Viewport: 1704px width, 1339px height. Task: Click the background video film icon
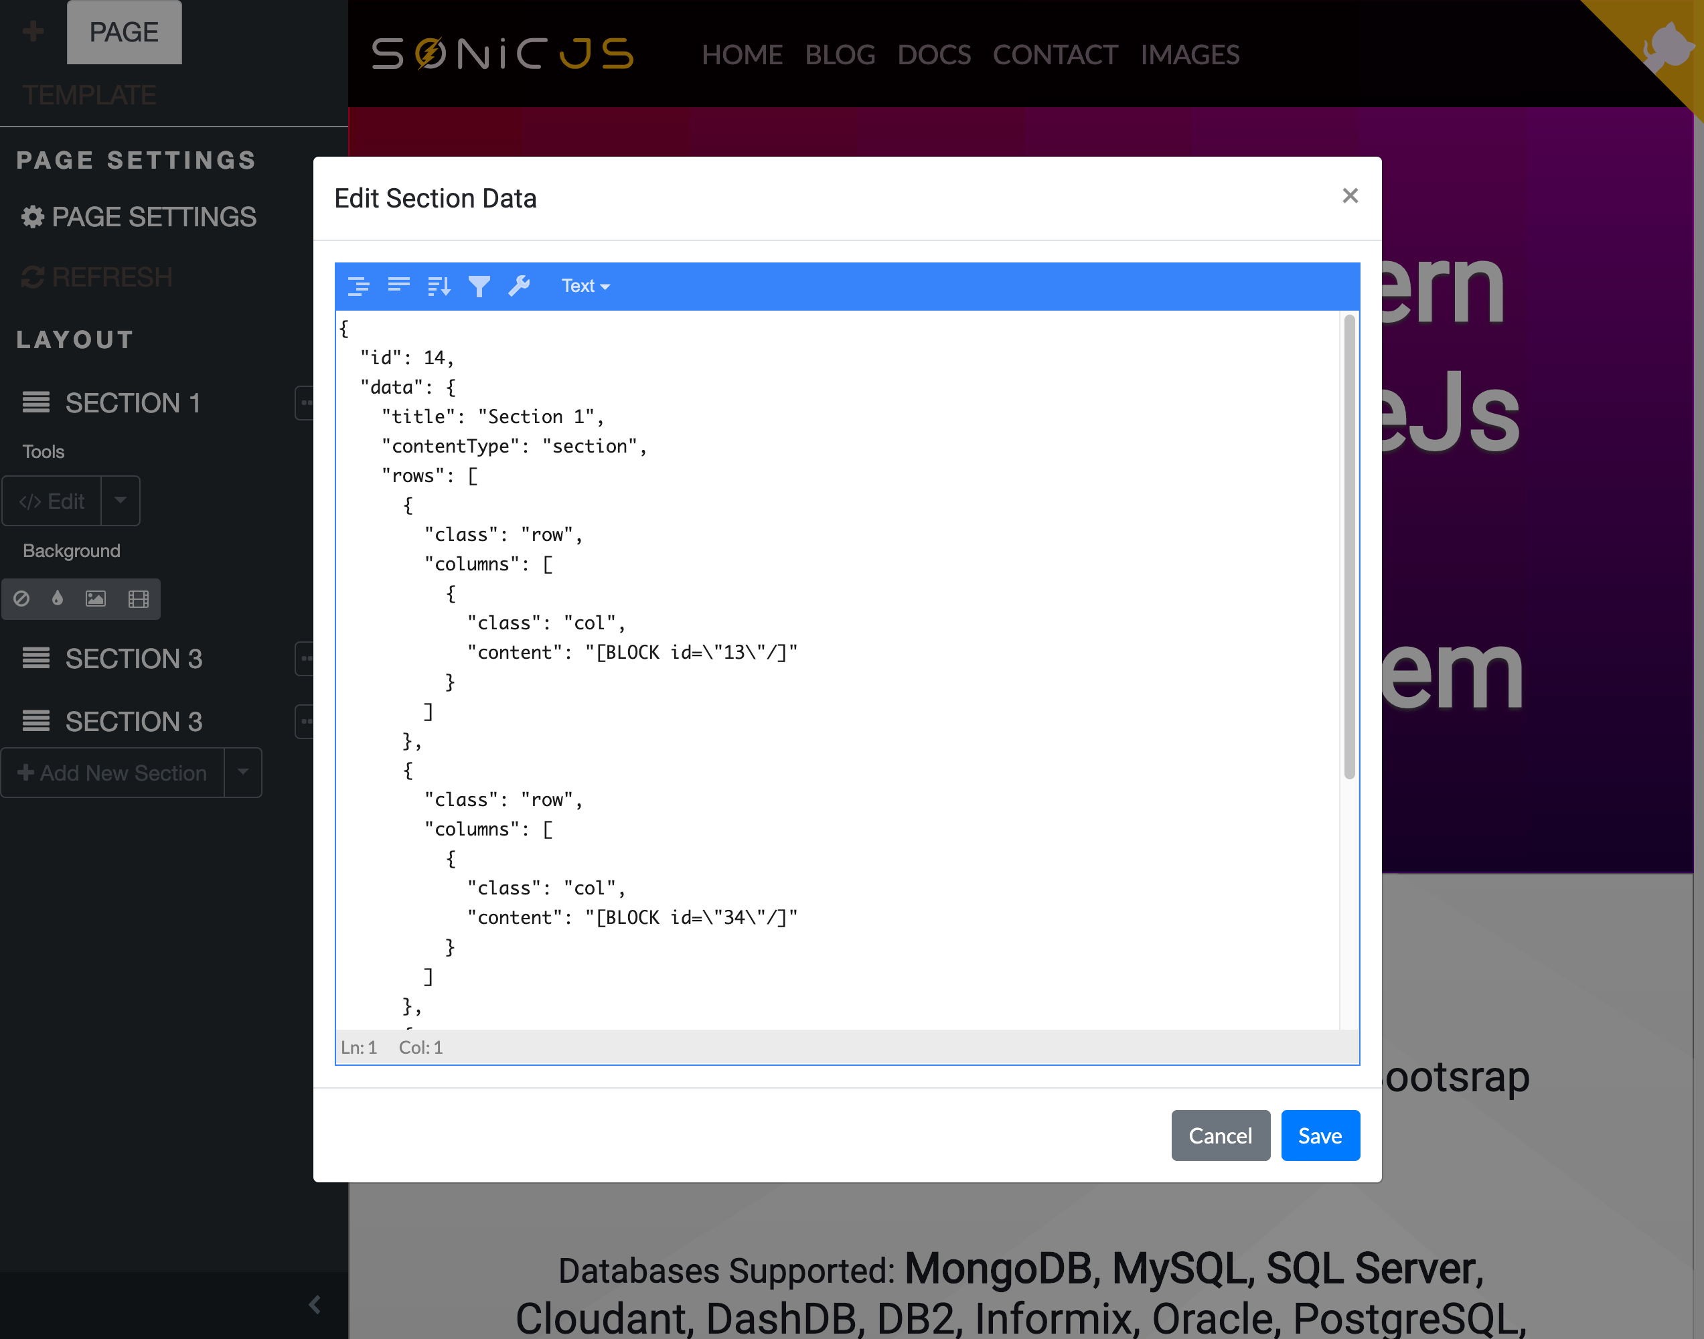click(139, 599)
